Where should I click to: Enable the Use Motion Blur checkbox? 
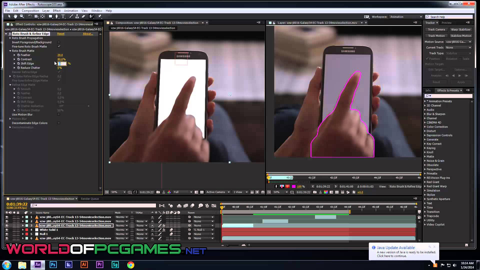(59, 114)
